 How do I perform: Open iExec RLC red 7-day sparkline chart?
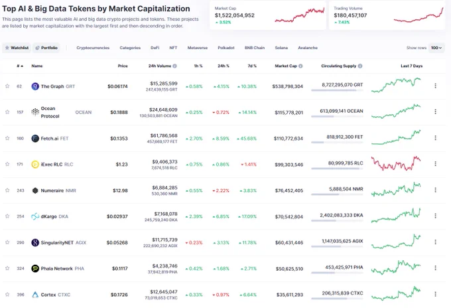pyautogui.click(x=396, y=163)
